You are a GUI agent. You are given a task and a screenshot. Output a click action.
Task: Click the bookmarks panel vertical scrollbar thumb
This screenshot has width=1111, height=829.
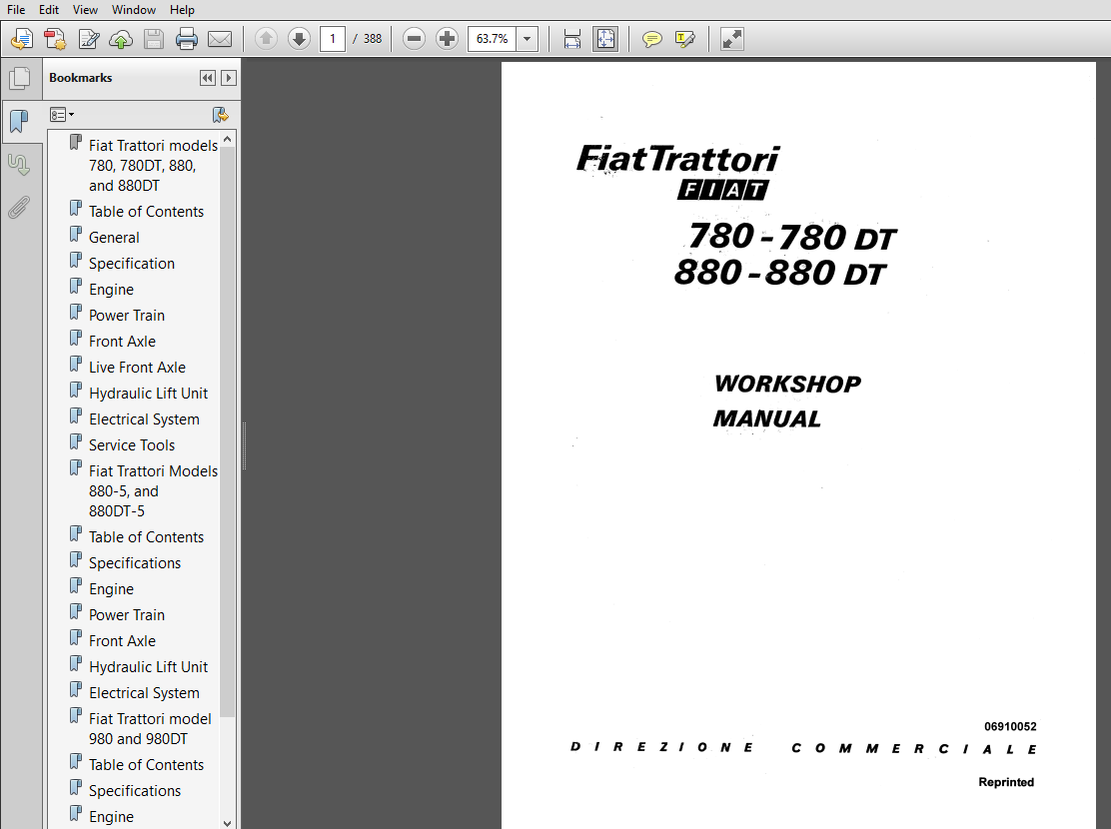tap(228, 432)
